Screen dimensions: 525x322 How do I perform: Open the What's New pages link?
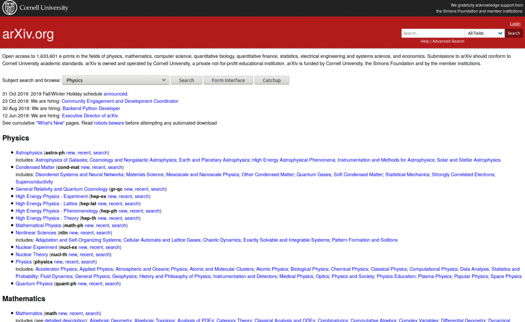click(x=50, y=123)
